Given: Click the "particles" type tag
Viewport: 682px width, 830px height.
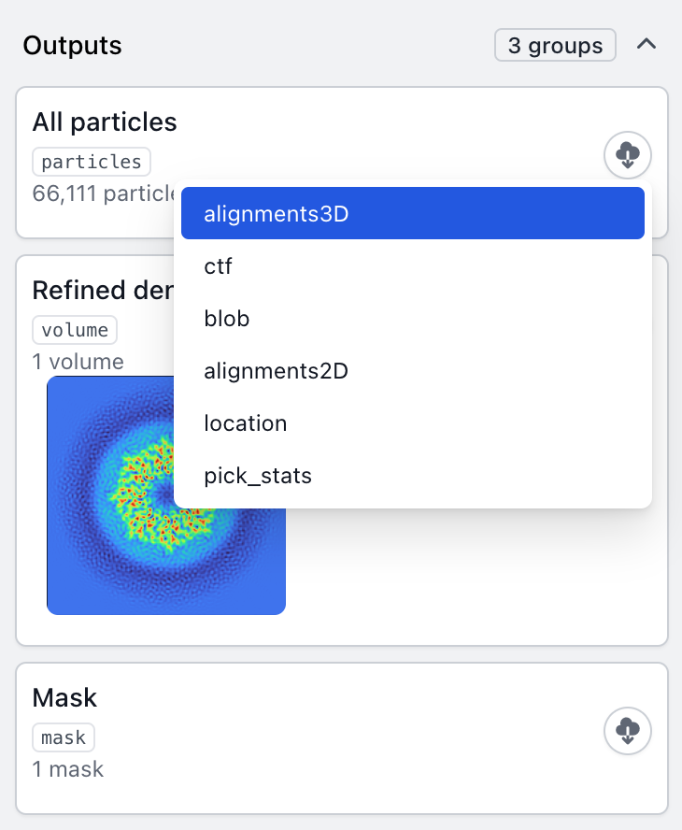Looking at the screenshot, I should tap(92, 162).
